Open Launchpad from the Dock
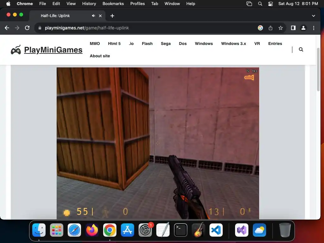This screenshot has height=243, width=324. click(x=57, y=230)
